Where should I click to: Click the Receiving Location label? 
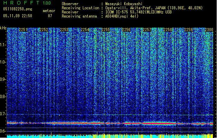pyautogui.click(x=80, y=8)
